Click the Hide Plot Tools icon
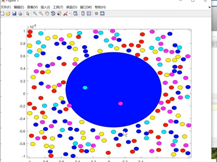 (x=96, y=14)
